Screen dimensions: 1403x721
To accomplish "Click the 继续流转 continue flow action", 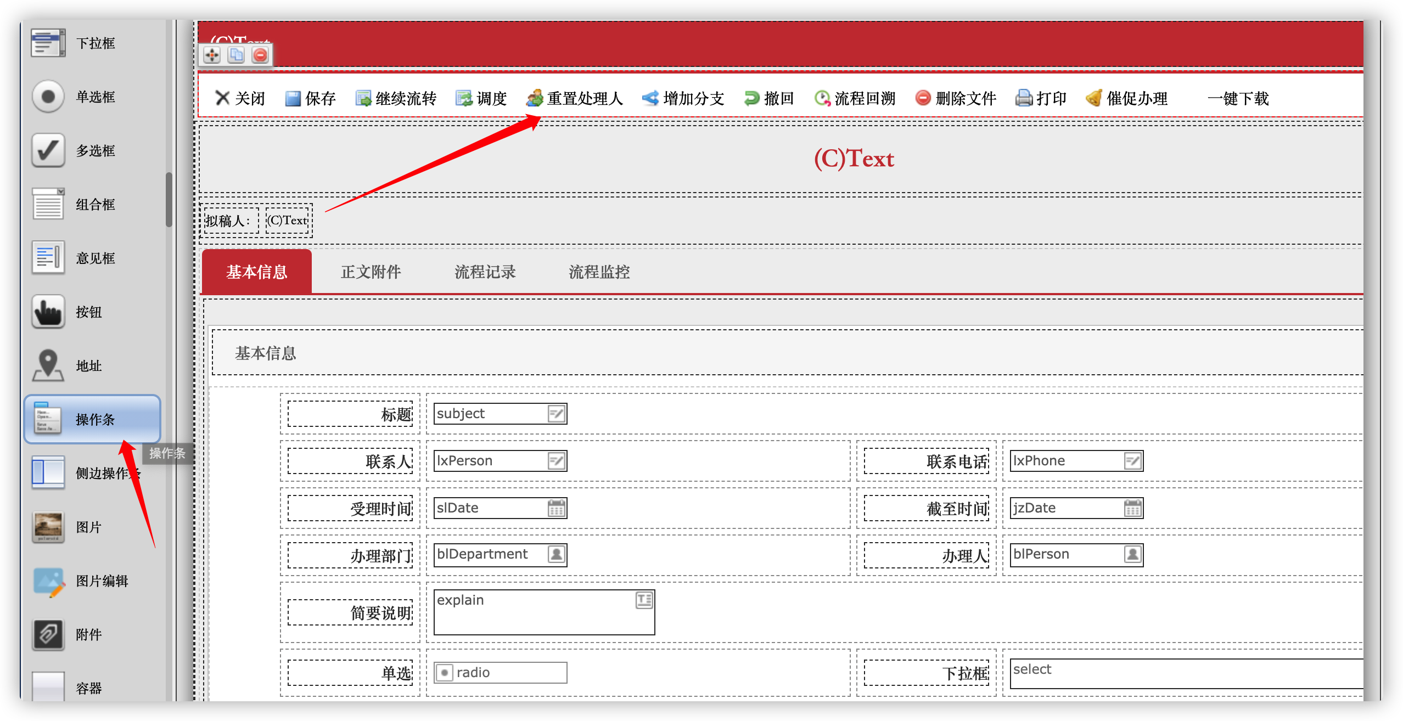I will coord(396,98).
